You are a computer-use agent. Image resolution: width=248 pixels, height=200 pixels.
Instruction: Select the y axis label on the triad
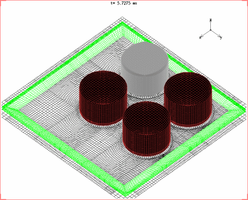pyautogui.click(x=221, y=38)
